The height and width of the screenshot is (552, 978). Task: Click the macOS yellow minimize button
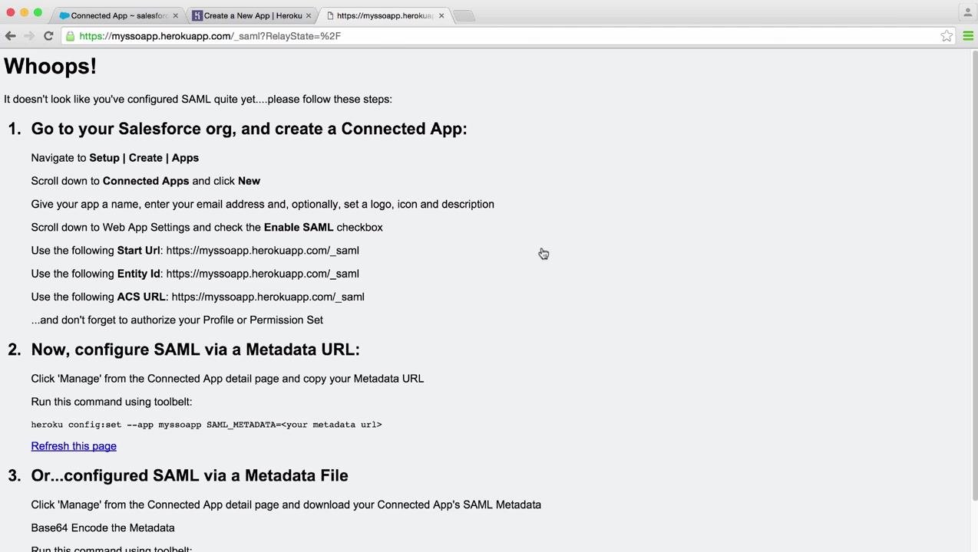pyautogui.click(x=24, y=12)
